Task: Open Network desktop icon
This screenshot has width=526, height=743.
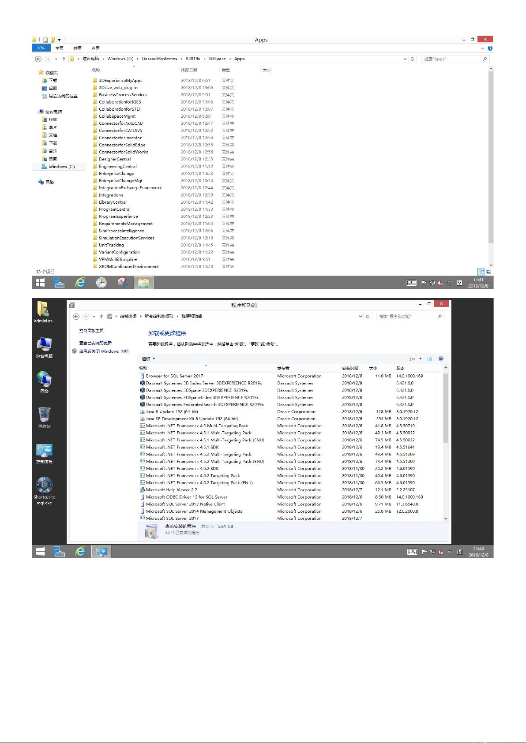Action: (x=44, y=382)
